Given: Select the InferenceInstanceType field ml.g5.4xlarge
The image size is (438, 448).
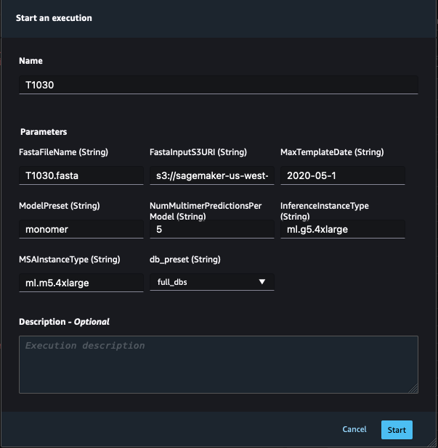Looking at the screenshot, I should click(343, 229).
